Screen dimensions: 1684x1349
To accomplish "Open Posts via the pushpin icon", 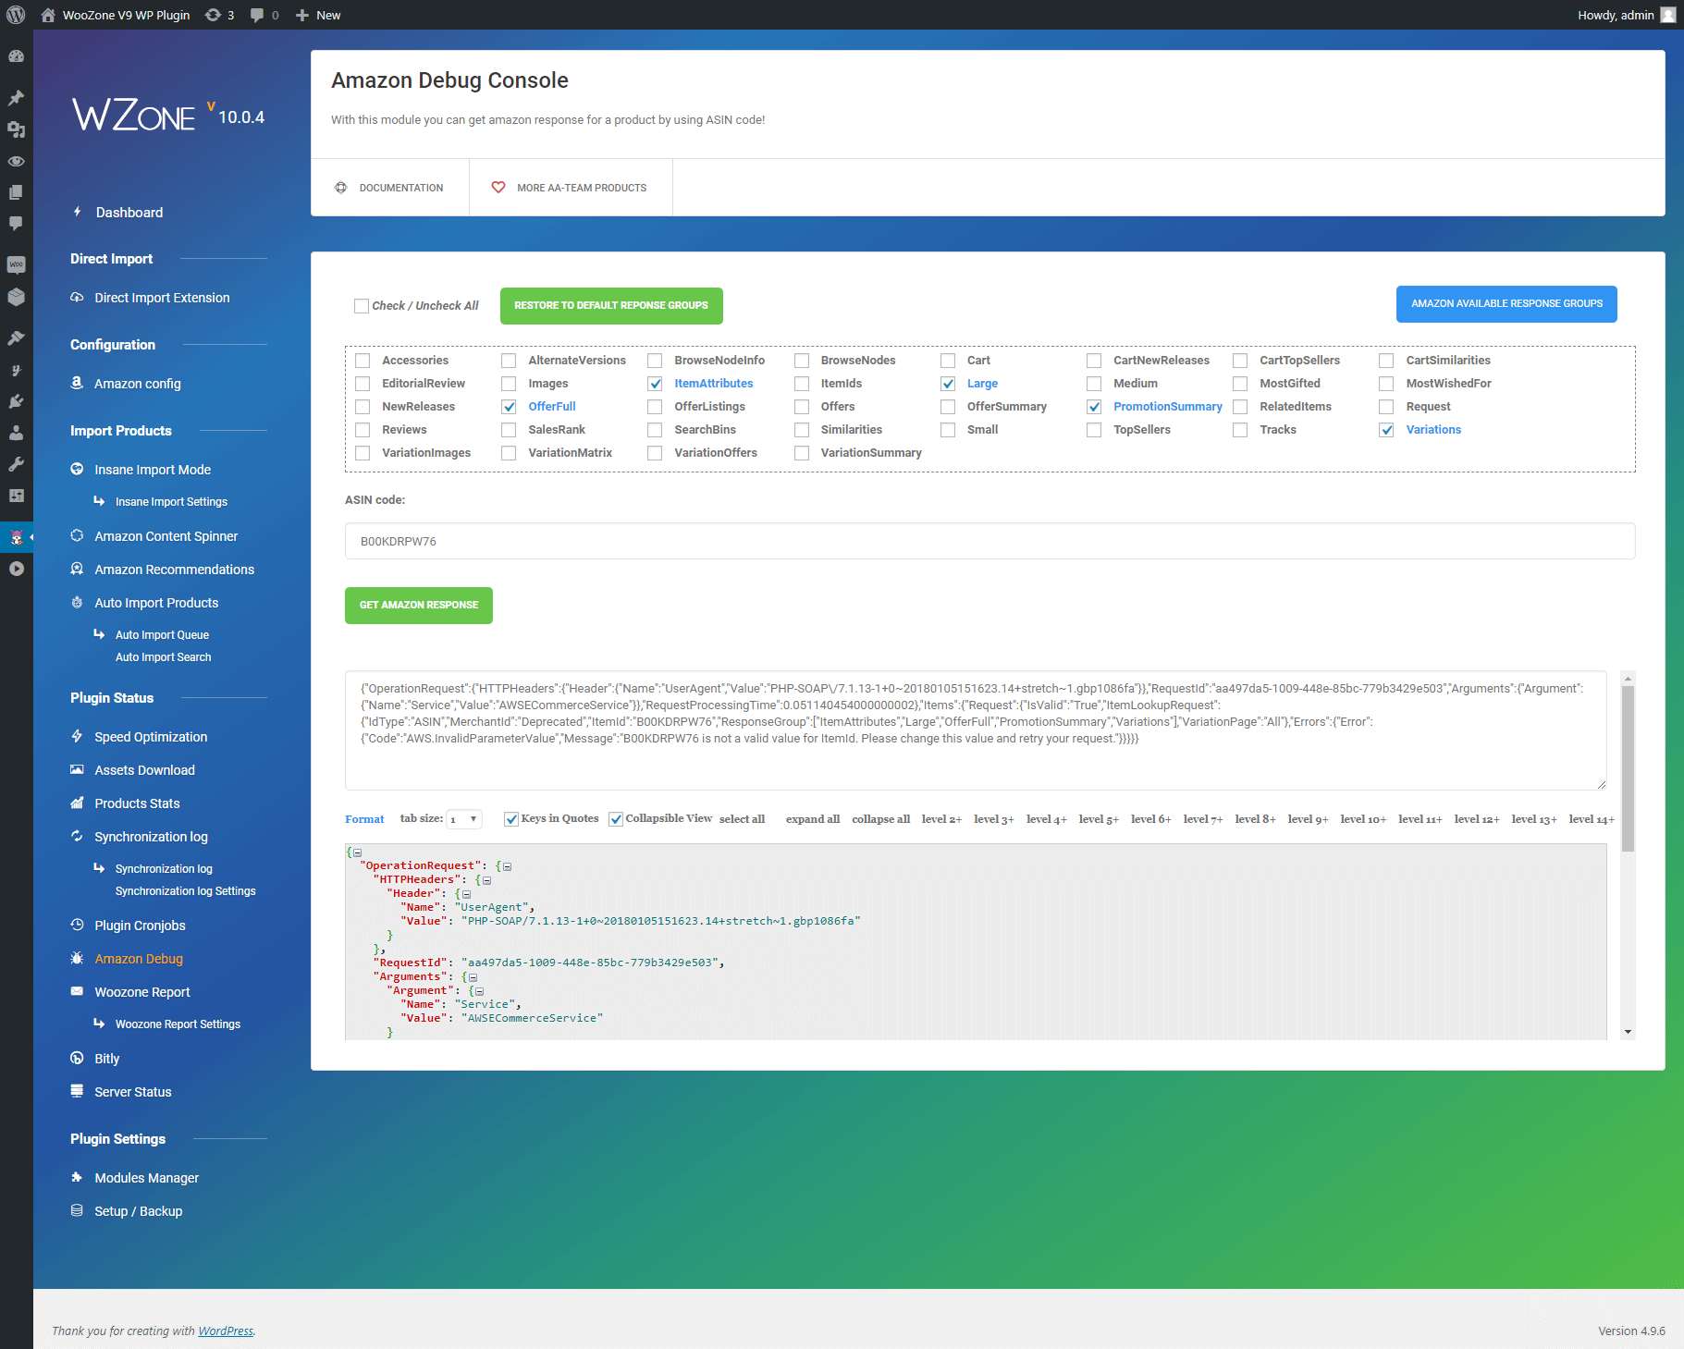I will (x=16, y=98).
